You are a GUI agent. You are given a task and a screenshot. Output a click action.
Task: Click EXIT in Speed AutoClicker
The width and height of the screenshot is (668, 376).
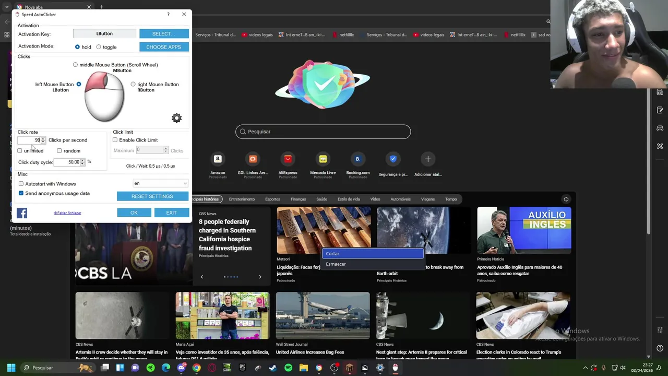171,213
